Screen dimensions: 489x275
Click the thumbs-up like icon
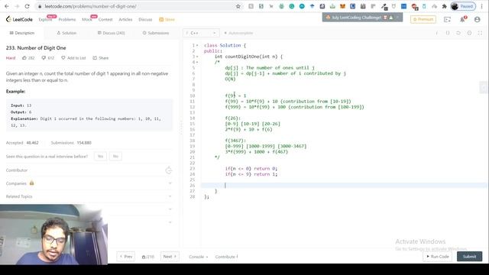pos(24,58)
